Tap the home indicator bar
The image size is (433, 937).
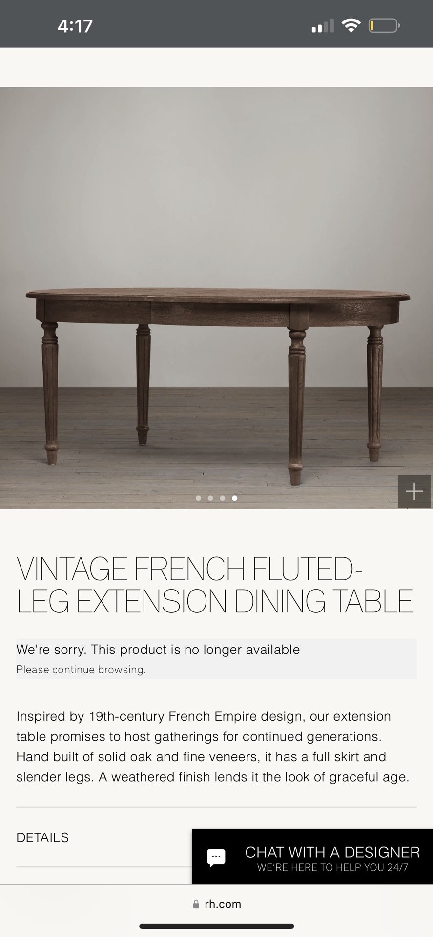click(217, 926)
